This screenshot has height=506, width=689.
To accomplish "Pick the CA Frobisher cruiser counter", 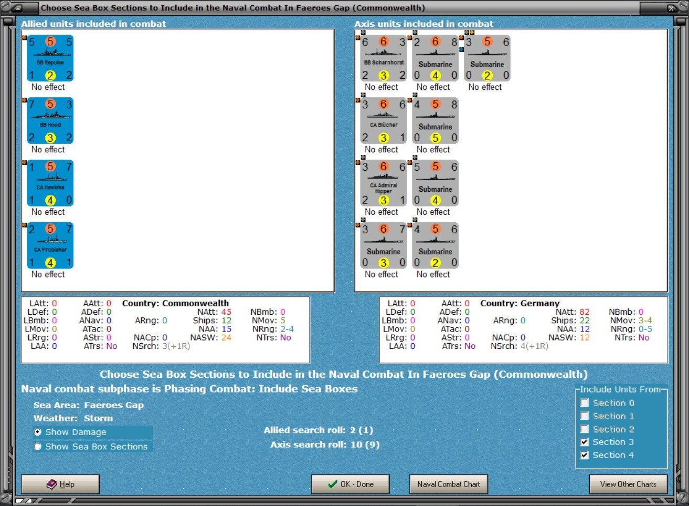I will click(x=50, y=246).
